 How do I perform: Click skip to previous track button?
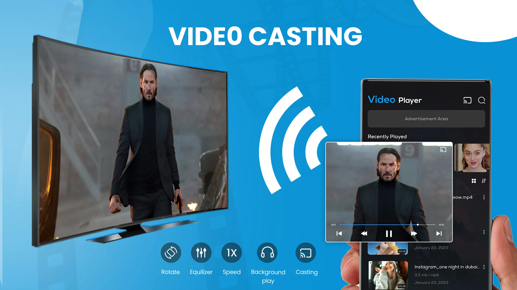(x=340, y=233)
